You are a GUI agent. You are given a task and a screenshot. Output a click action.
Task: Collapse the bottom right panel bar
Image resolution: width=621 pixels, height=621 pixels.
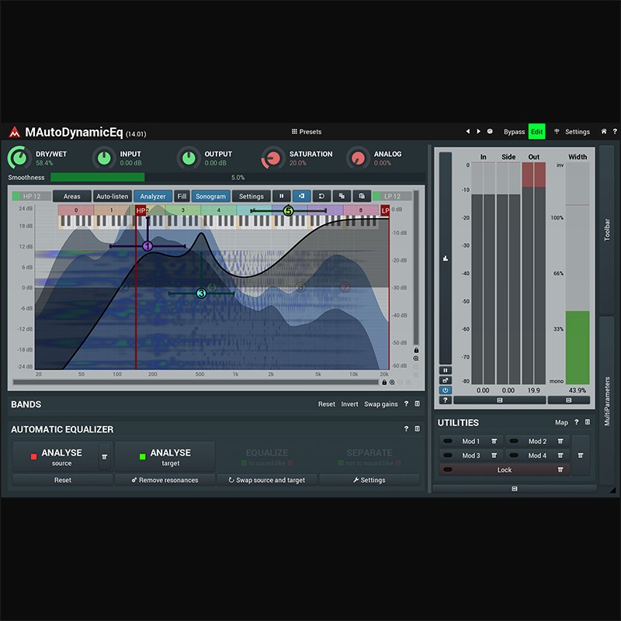click(515, 489)
